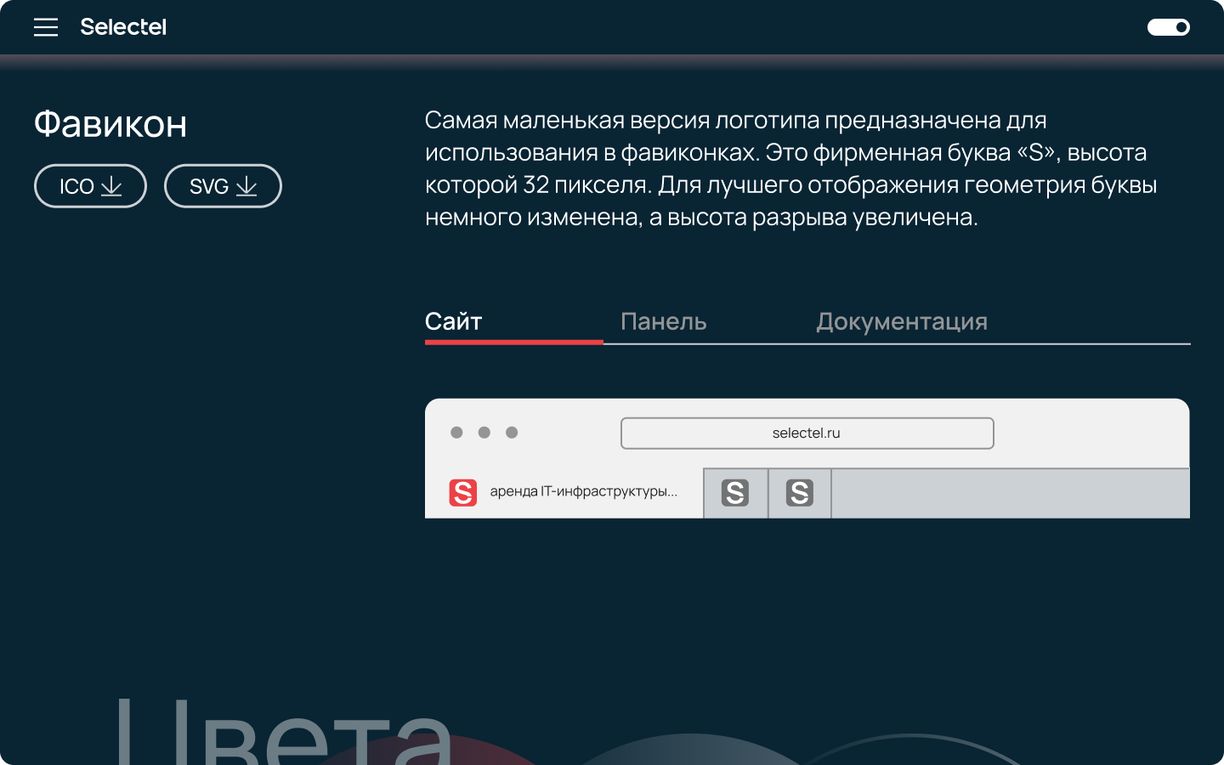The image size is (1224, 765).
Task: Click the first gray S favicon tab
Action: (x=736, y=493)
